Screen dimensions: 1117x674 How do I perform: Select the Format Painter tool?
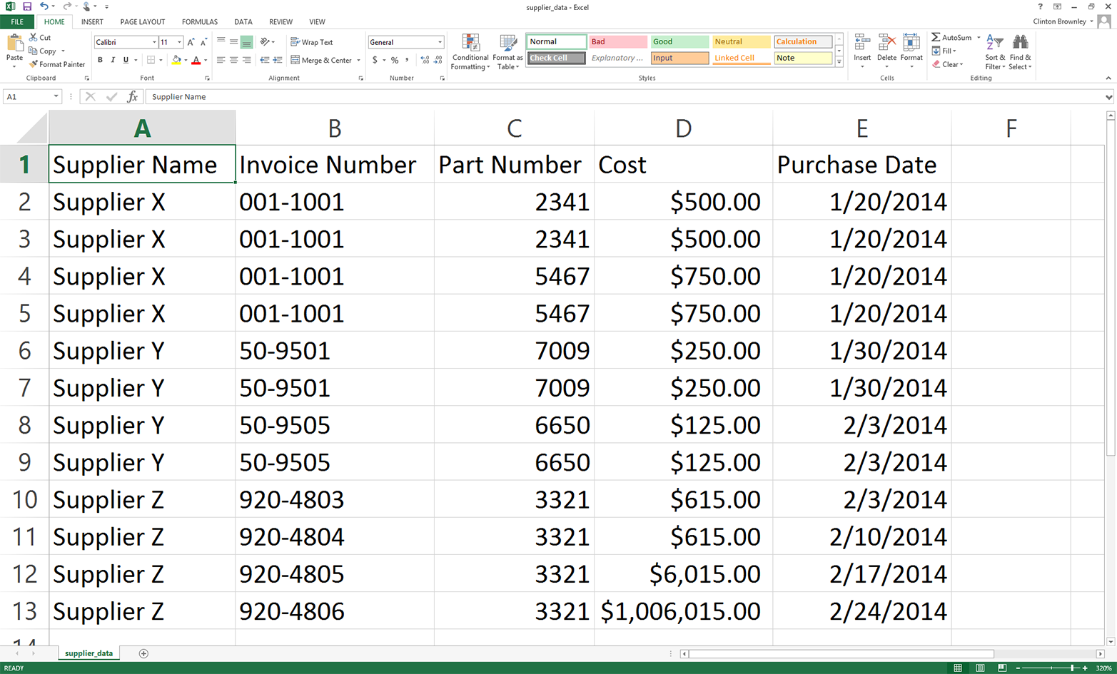57,64
